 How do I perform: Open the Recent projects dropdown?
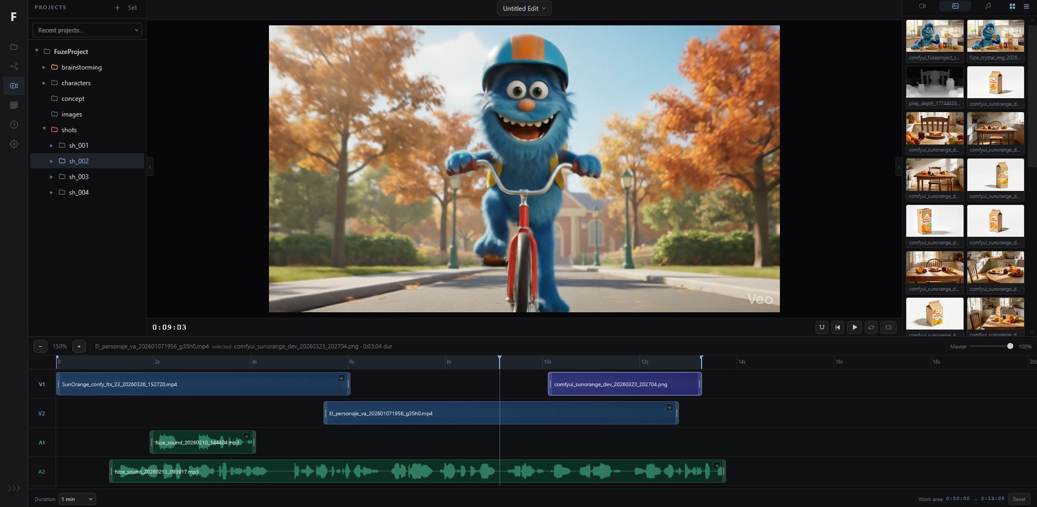(87, 30)
